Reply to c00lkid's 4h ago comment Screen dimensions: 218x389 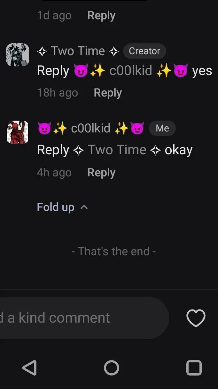coord(101,173)
